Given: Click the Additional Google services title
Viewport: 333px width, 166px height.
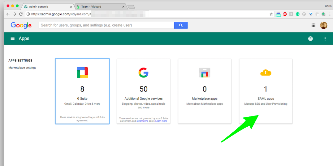Looking at the screenshot, I should [x=143, y=98].
